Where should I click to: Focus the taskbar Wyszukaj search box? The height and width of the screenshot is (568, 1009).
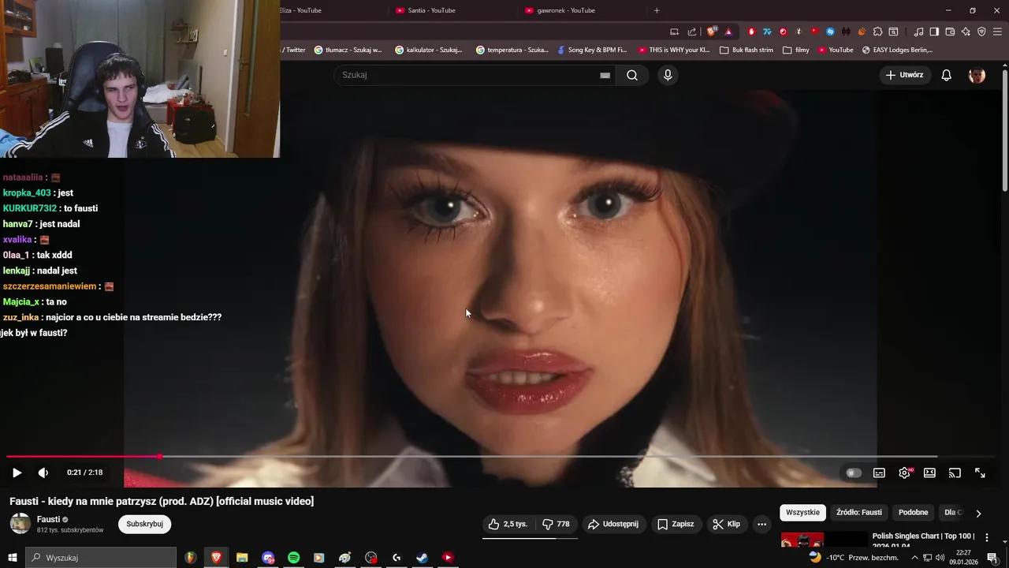pyautogui.click(x=101, y=558)
